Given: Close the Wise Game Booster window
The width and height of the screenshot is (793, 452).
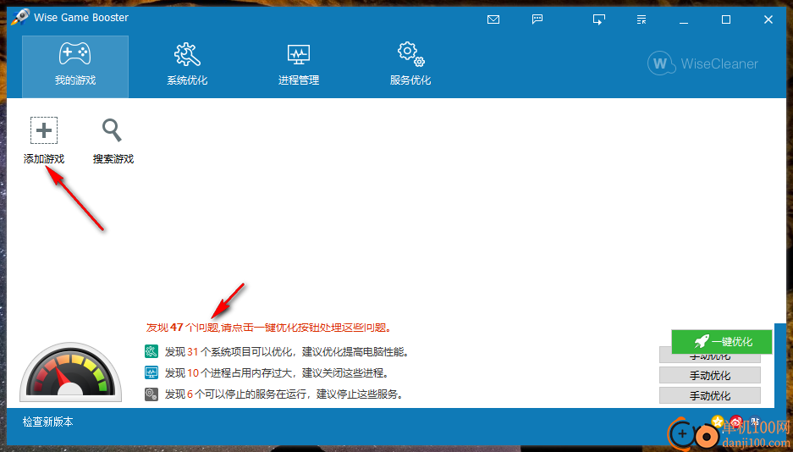Looking at the screenshot, I should pyautogui.click(x=768, y=19).
